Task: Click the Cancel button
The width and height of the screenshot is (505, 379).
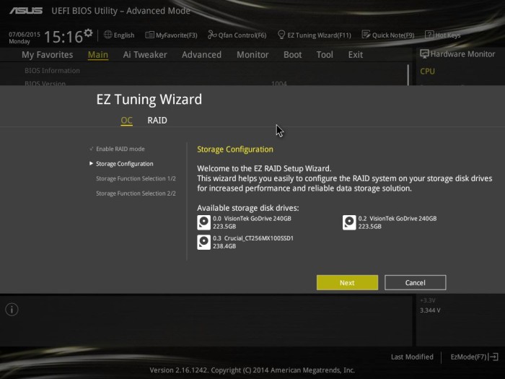Action: (x=415, y=283)
